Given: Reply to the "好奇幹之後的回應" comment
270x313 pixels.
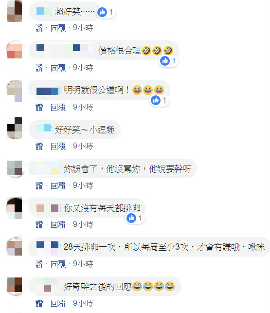Looking at the screenshot, I should click(58, 303).
